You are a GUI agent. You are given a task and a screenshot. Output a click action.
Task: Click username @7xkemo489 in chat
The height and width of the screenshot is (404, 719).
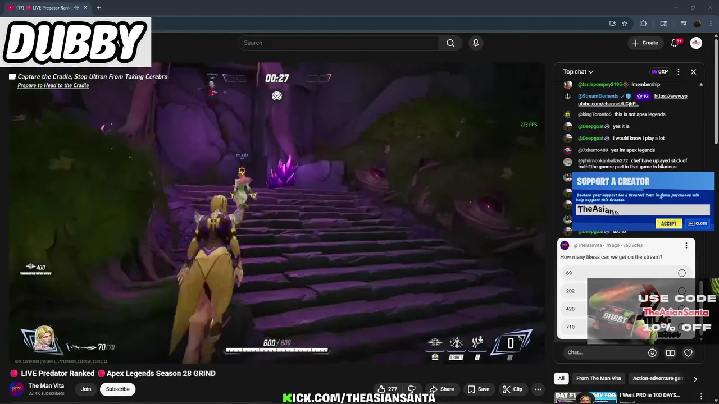tap(593, 150)
